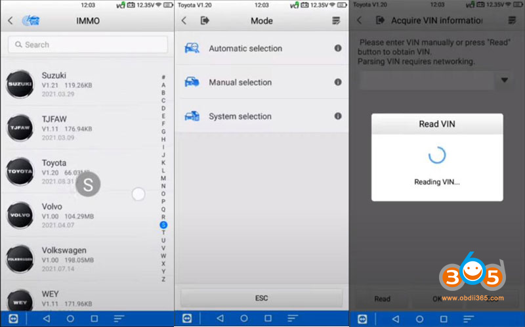525x327 pixels.
Task: Jump to letter T in alphabet index
Action: point(163,232)
